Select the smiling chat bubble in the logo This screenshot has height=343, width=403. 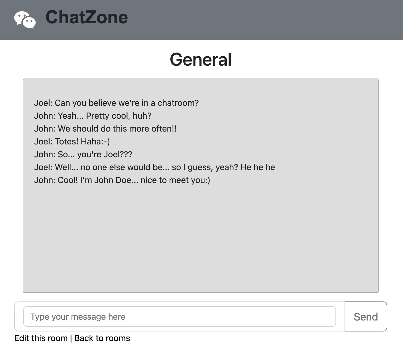[21, 17]
